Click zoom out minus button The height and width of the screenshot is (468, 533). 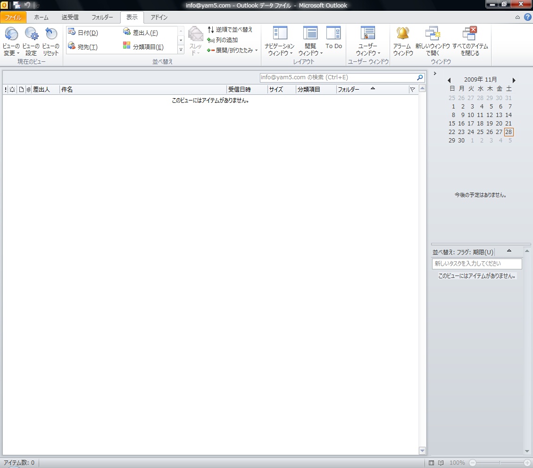pos(473,463)
